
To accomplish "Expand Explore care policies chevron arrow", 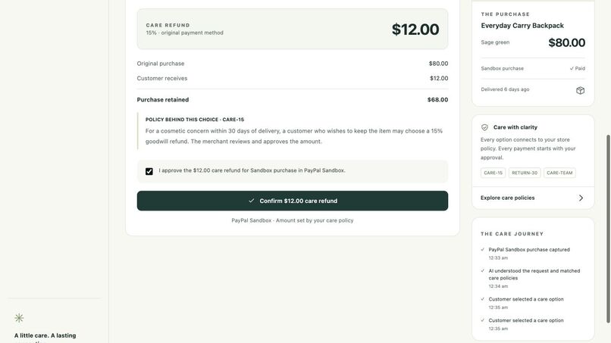I will click(x=581, y=198).
